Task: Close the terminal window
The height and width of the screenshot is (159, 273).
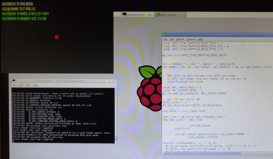Action: coord(115,81)
